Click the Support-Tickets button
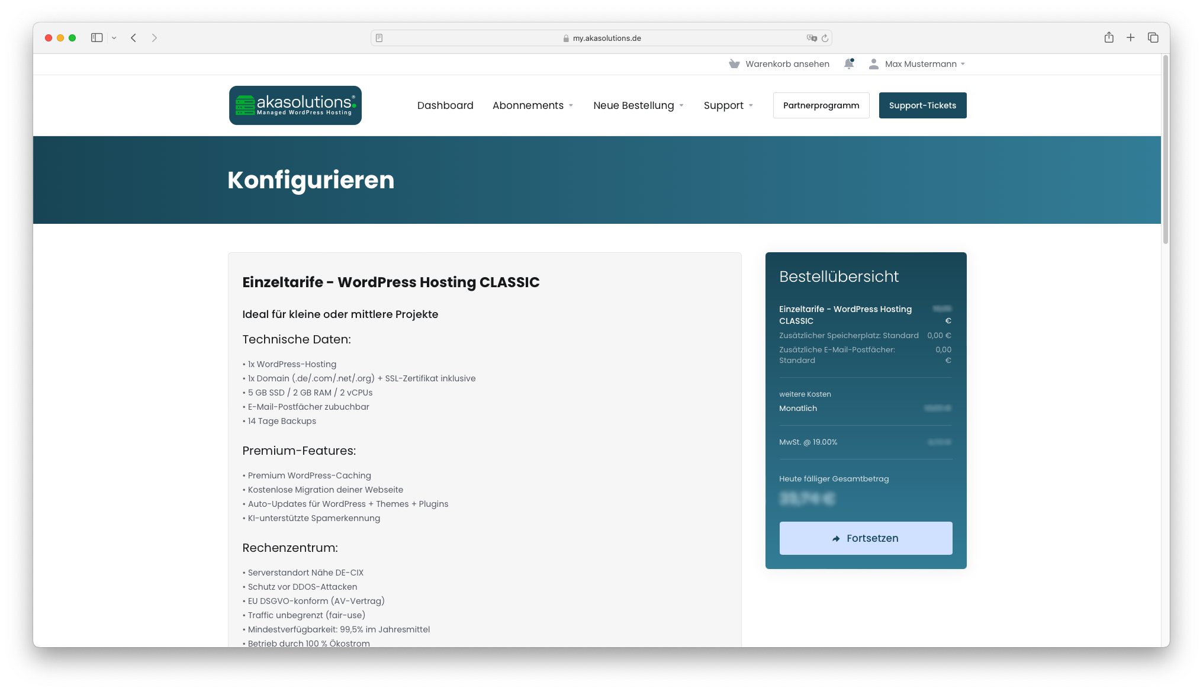This screenshot has width=1203, height=691. pos(922,105)
